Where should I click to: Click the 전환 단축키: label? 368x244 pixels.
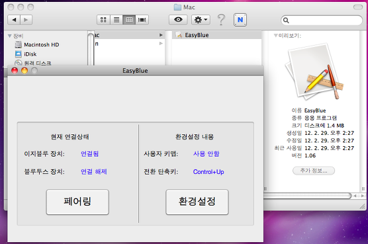(161, 171)
